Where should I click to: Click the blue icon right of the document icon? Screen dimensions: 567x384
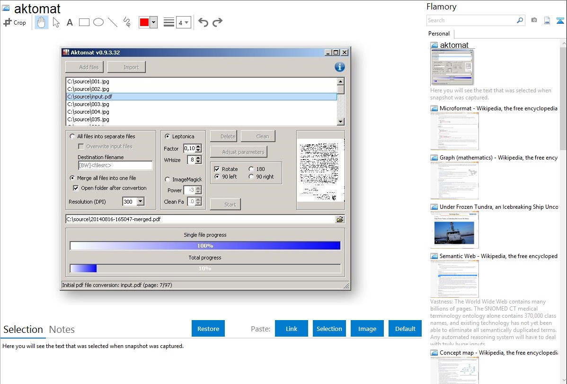pyautogui.click(x=560, y=20)
